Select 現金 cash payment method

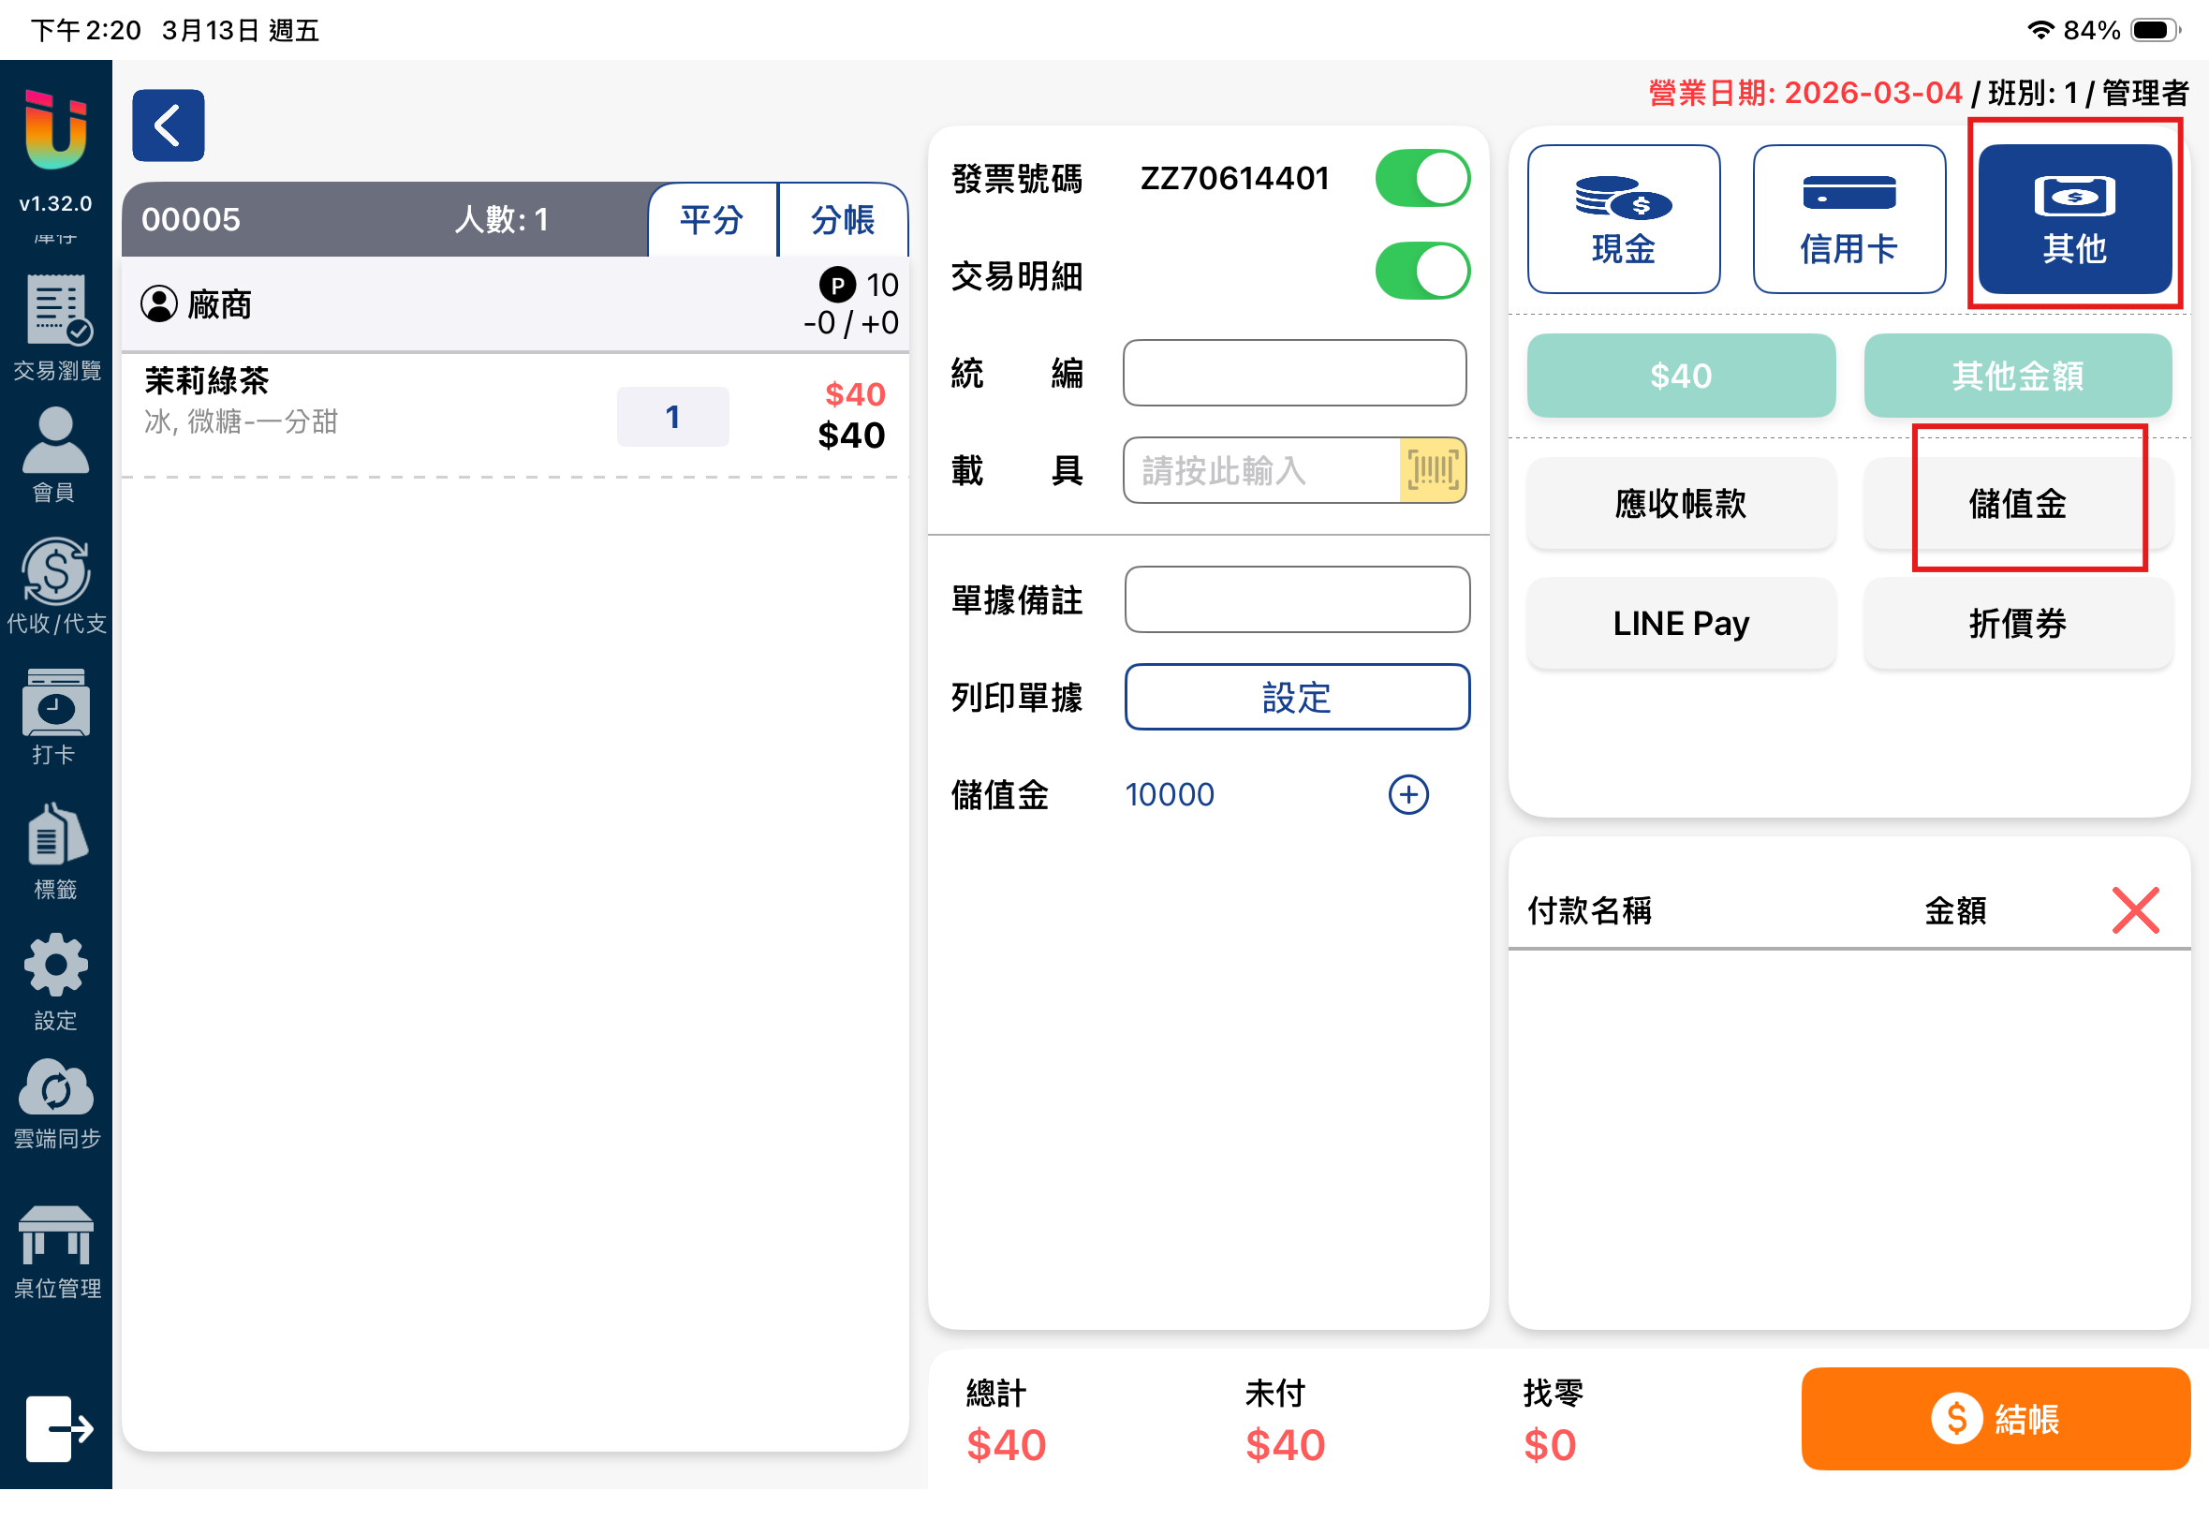1624,219
